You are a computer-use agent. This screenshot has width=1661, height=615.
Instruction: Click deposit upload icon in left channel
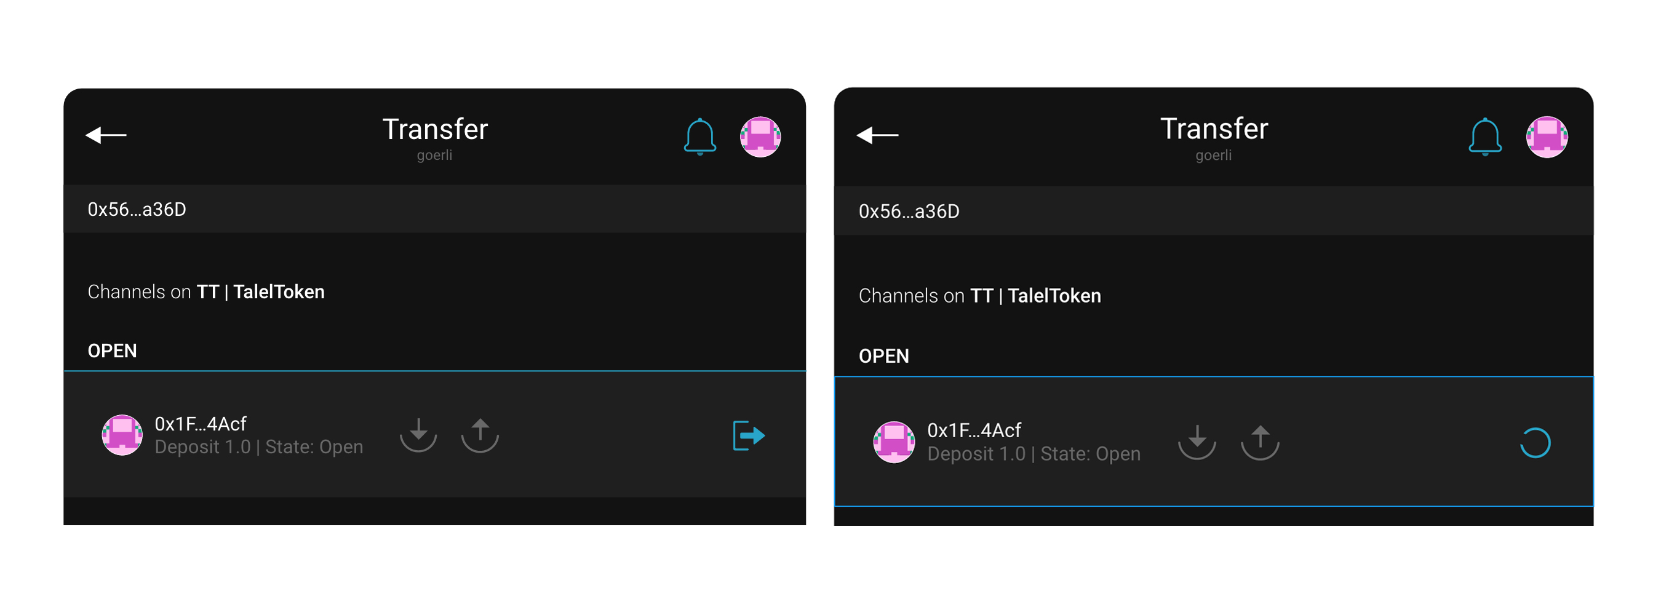tap(480, 435)
